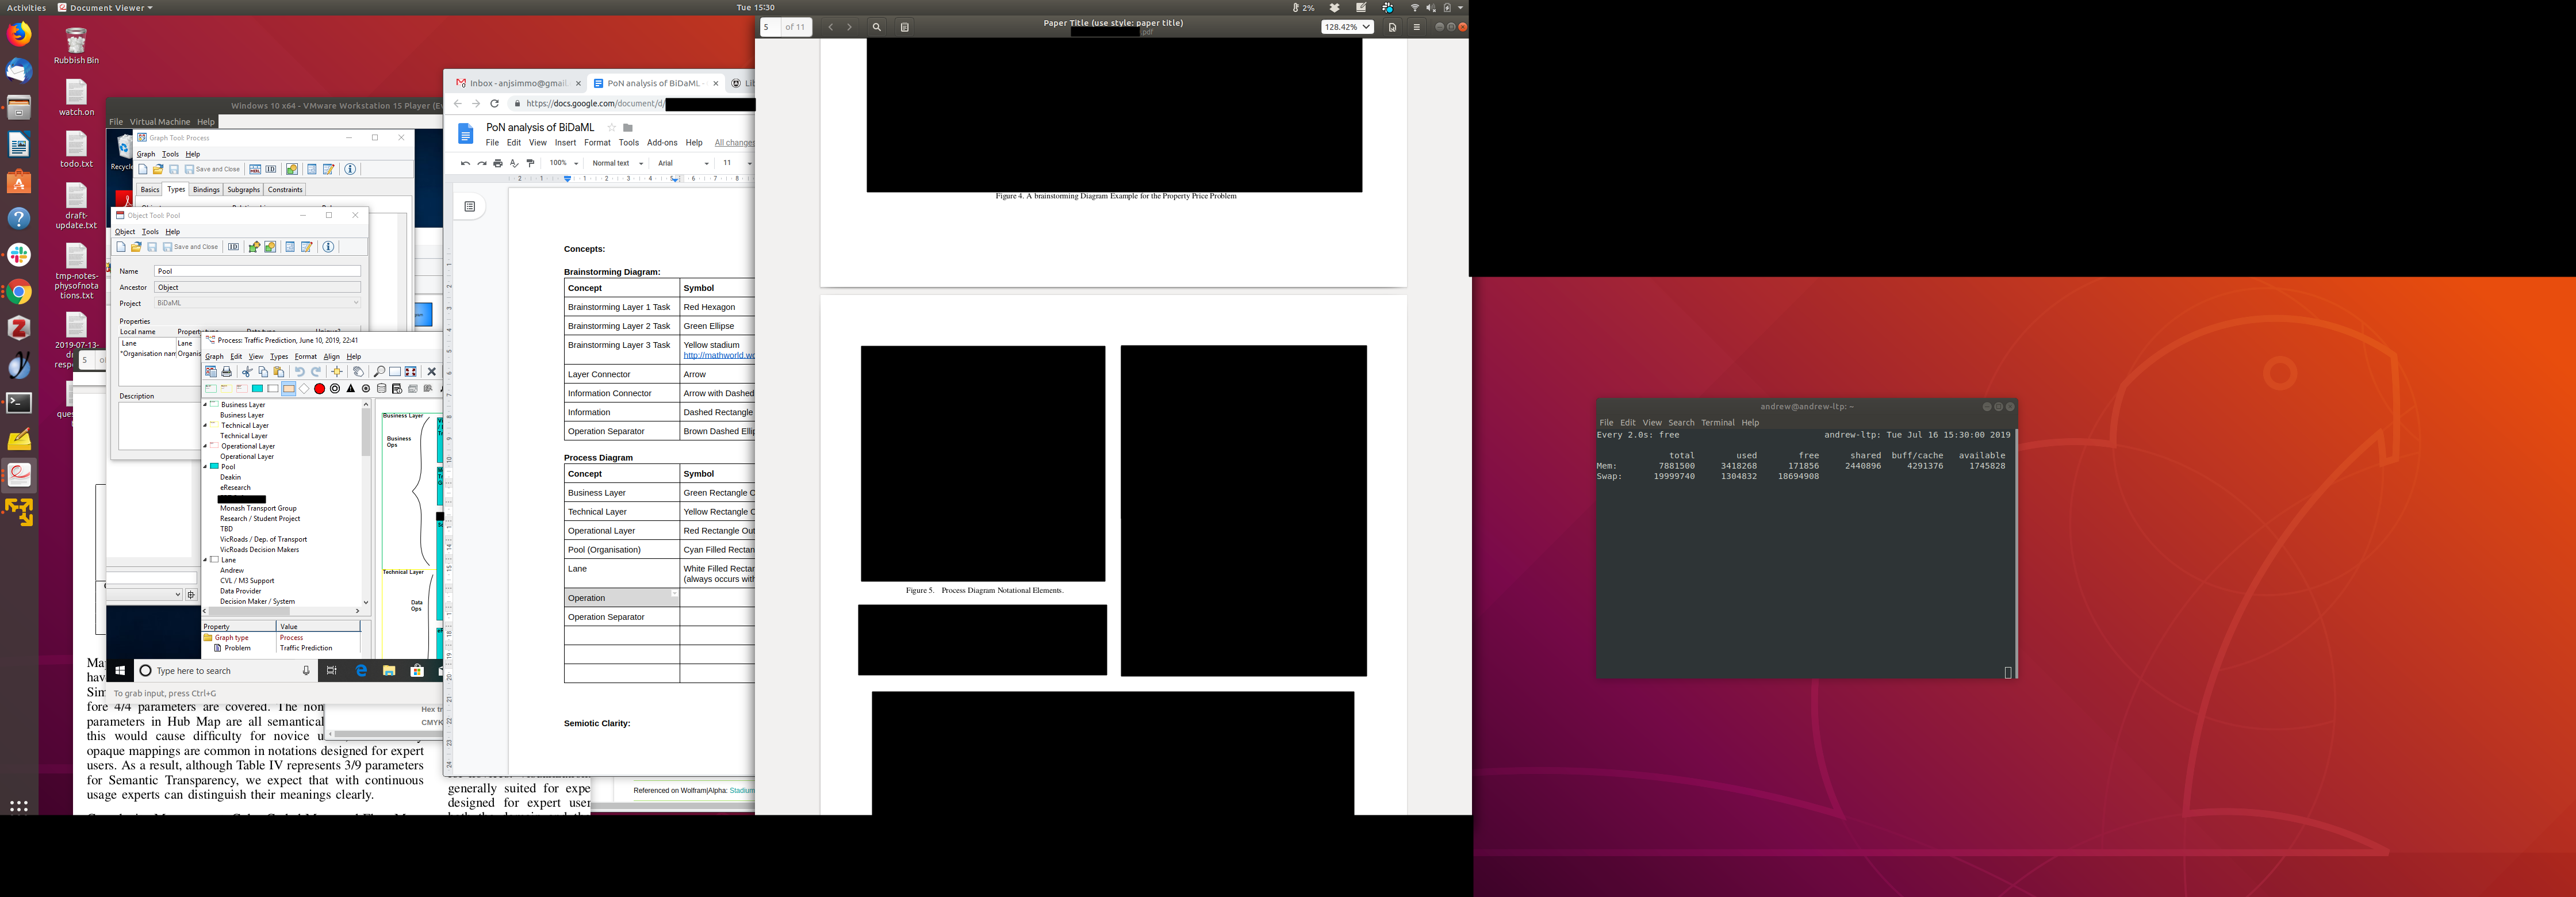Open the Document Viewer hamburger menu
The height and width of the screenshot is (897, 2576).
1416,27
